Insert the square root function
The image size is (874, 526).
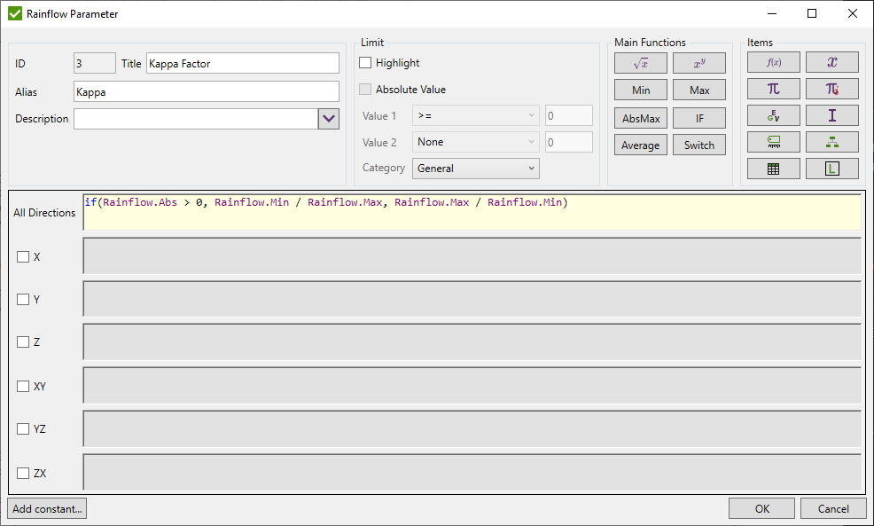point(640,62)
